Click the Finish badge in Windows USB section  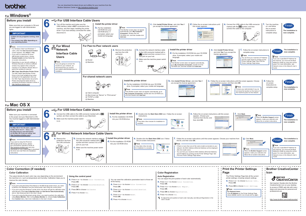(288, 26)
